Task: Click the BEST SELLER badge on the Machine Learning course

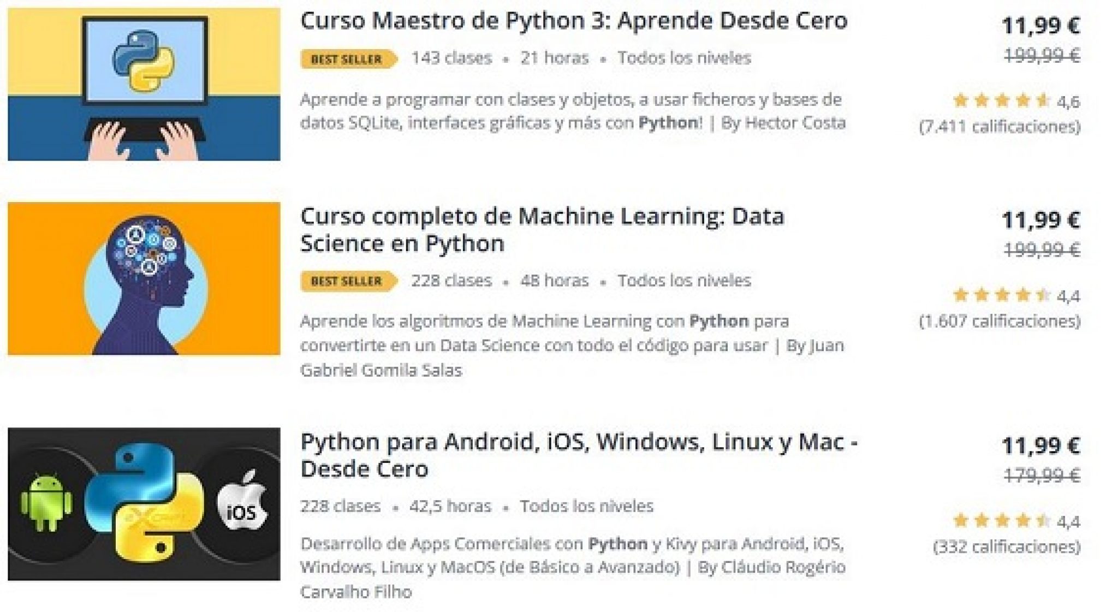Action: pyautogui.click(x=344, y=281)
